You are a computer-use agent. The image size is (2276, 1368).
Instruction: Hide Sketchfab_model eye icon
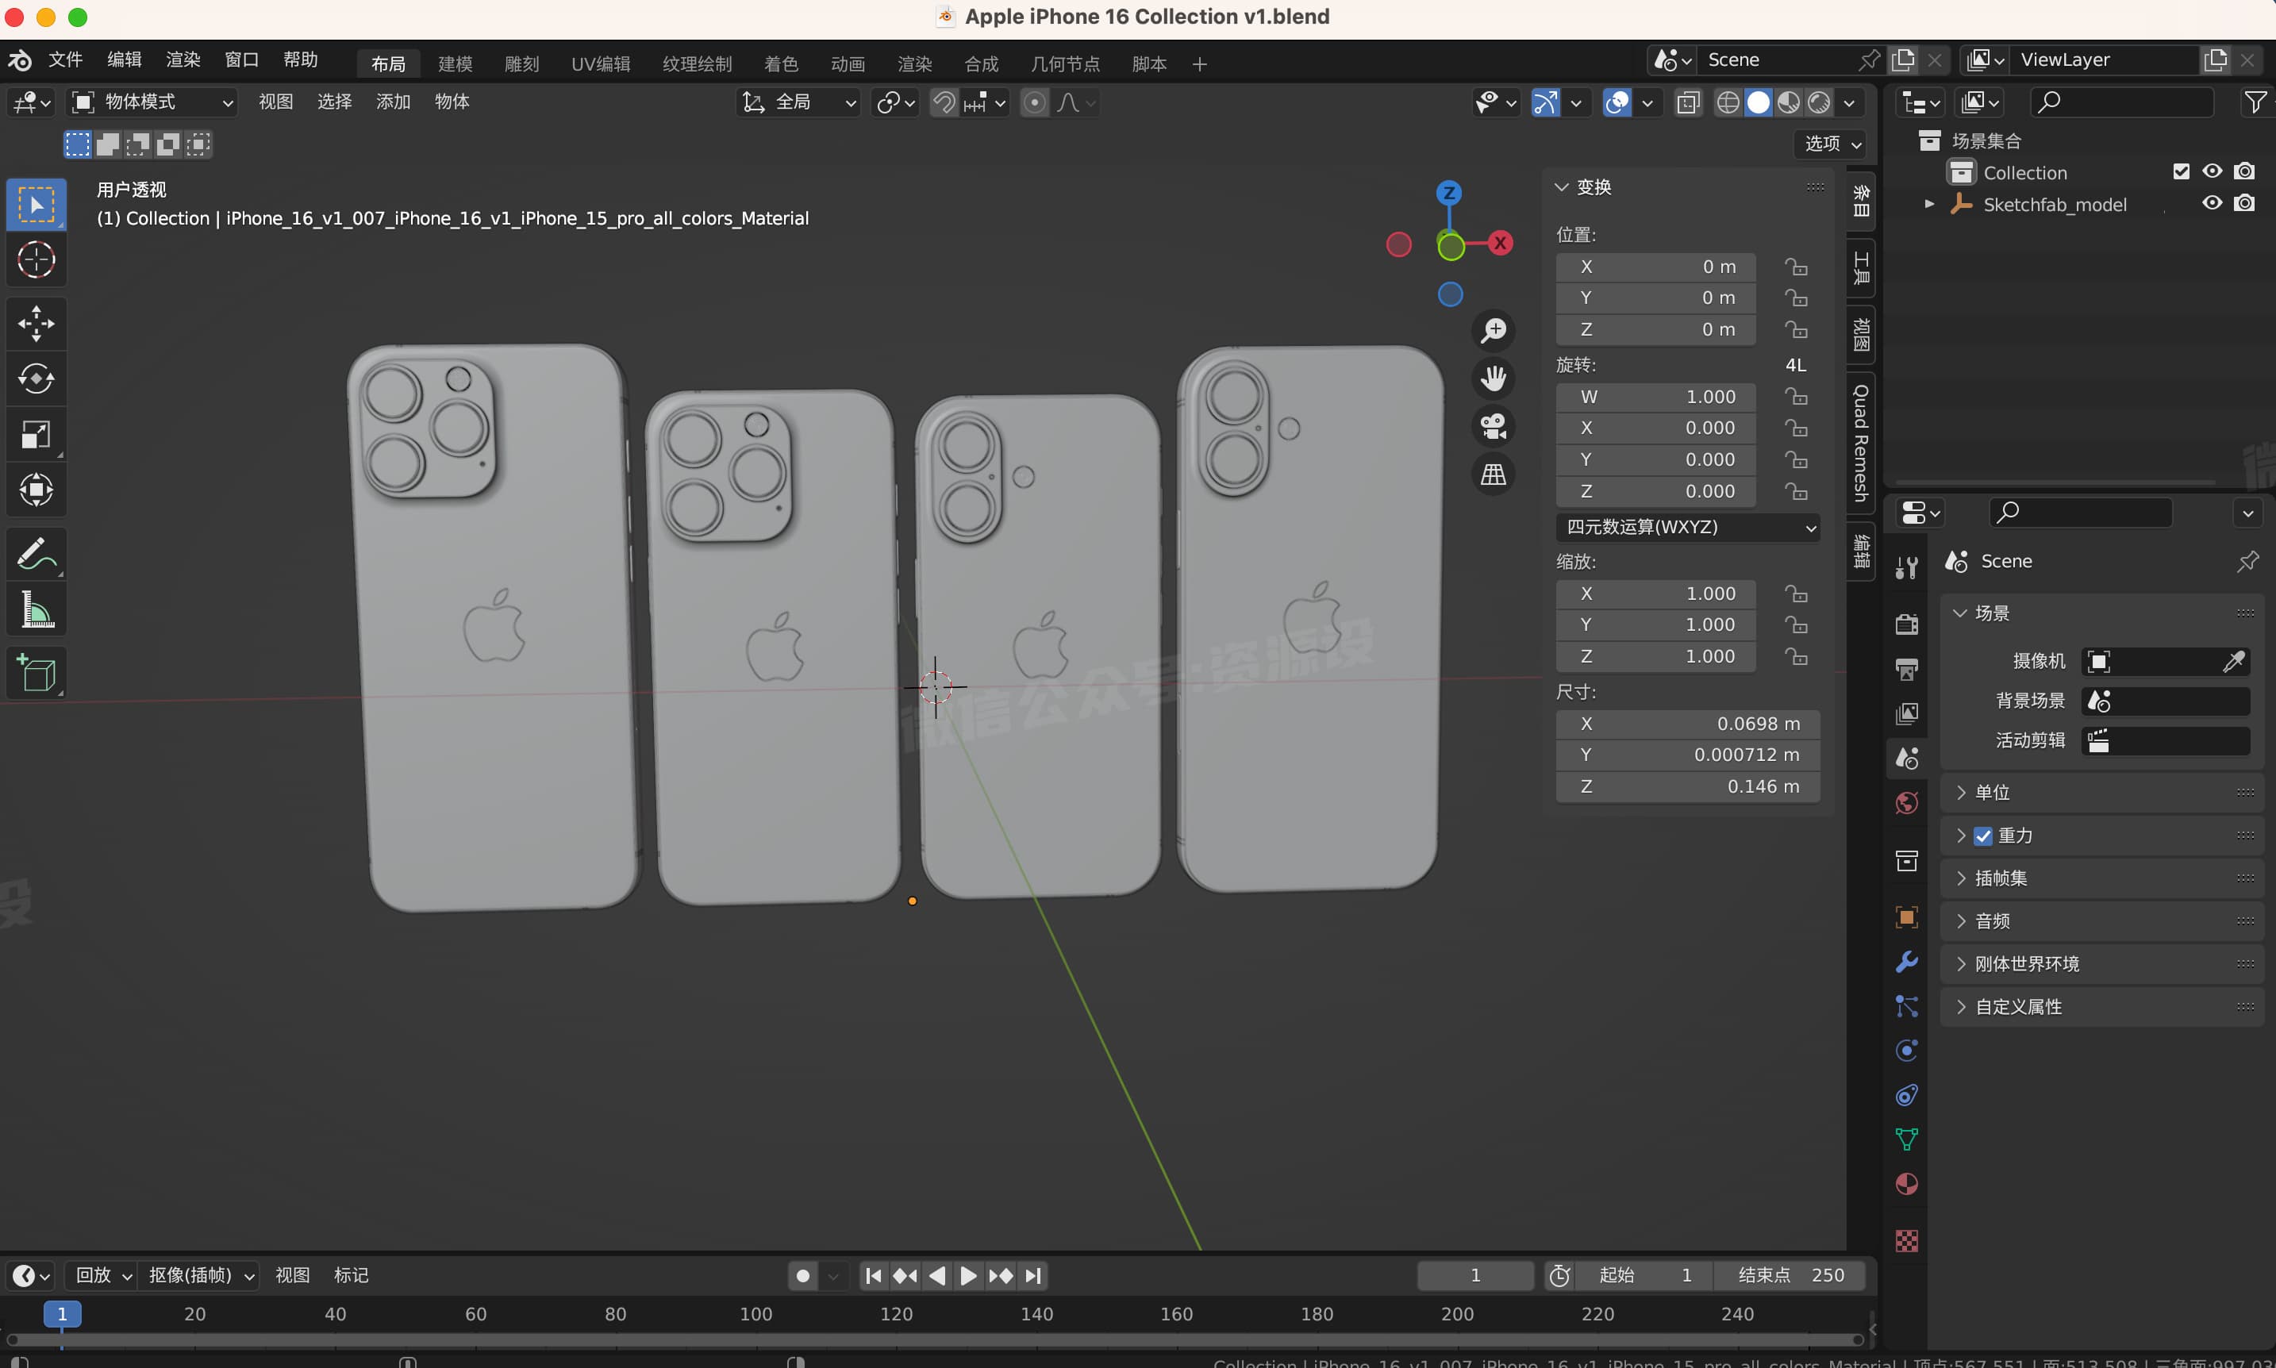pyautogui.click(x=2212, y=203)
